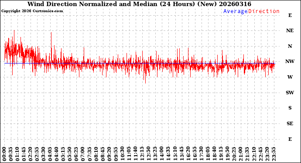The height and width of the screenshot is (163, 301).
Task: Click the 16:20 time label
Action: [x=188, y=154]
